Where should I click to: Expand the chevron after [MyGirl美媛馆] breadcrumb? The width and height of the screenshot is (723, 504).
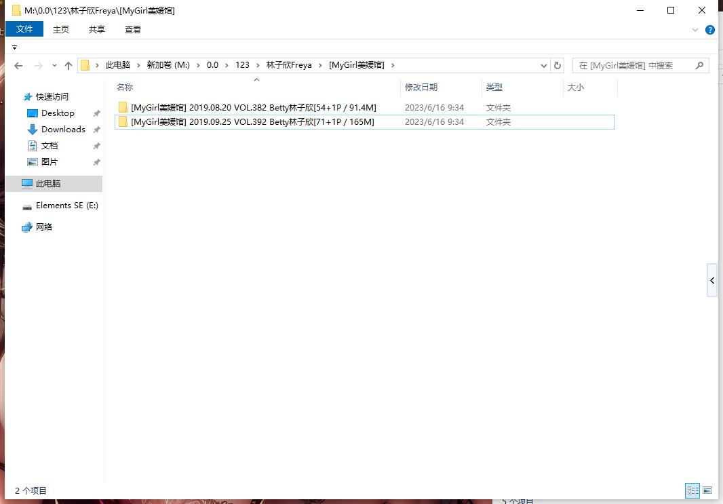pos(393,66)
